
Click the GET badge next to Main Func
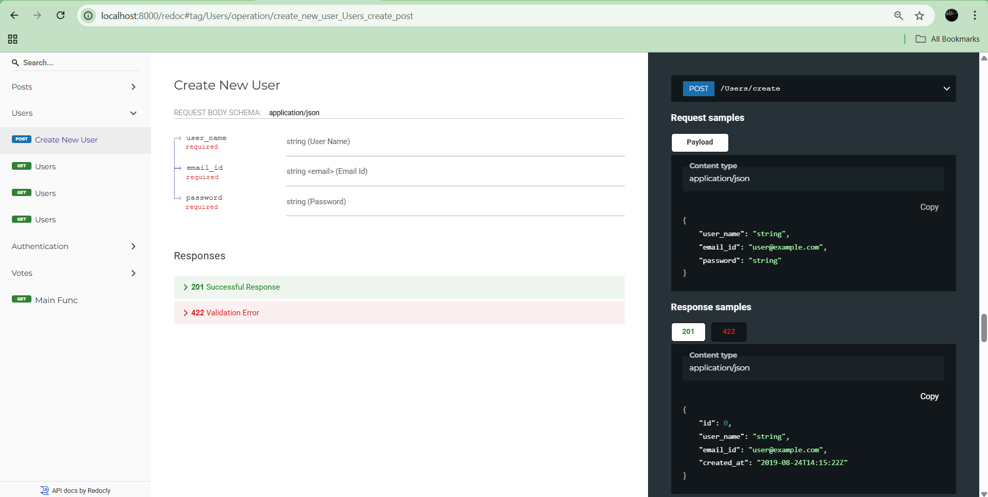pos(21,299)
